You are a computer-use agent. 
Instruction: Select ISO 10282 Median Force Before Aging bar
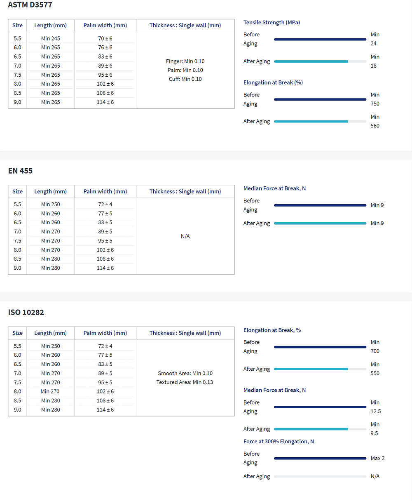click(320, 407)
